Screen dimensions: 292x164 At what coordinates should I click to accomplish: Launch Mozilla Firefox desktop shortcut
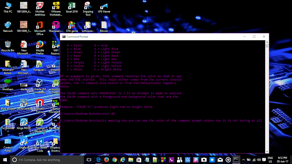pos(40,48)
